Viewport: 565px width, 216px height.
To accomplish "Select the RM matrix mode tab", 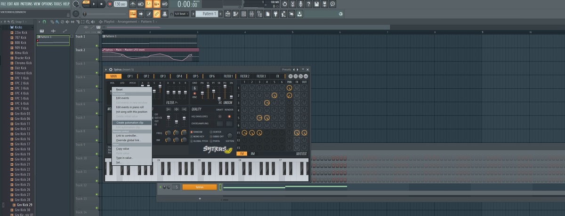I will pos(252,154).
